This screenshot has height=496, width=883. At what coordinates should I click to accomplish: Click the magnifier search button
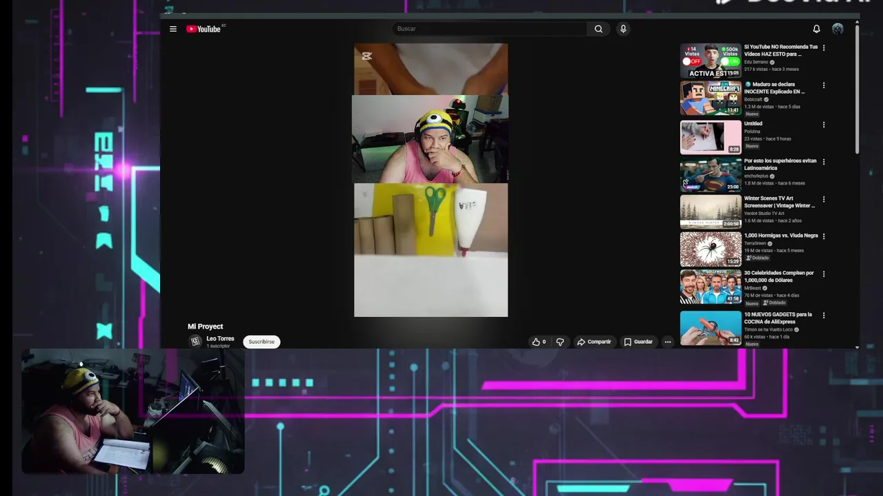point(598,29)
